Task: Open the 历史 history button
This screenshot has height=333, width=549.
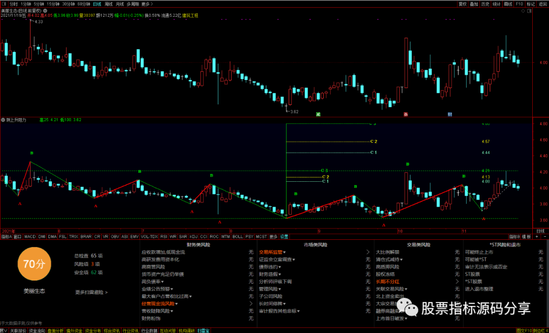Action: pyautogui.click(x=485, y=4)
